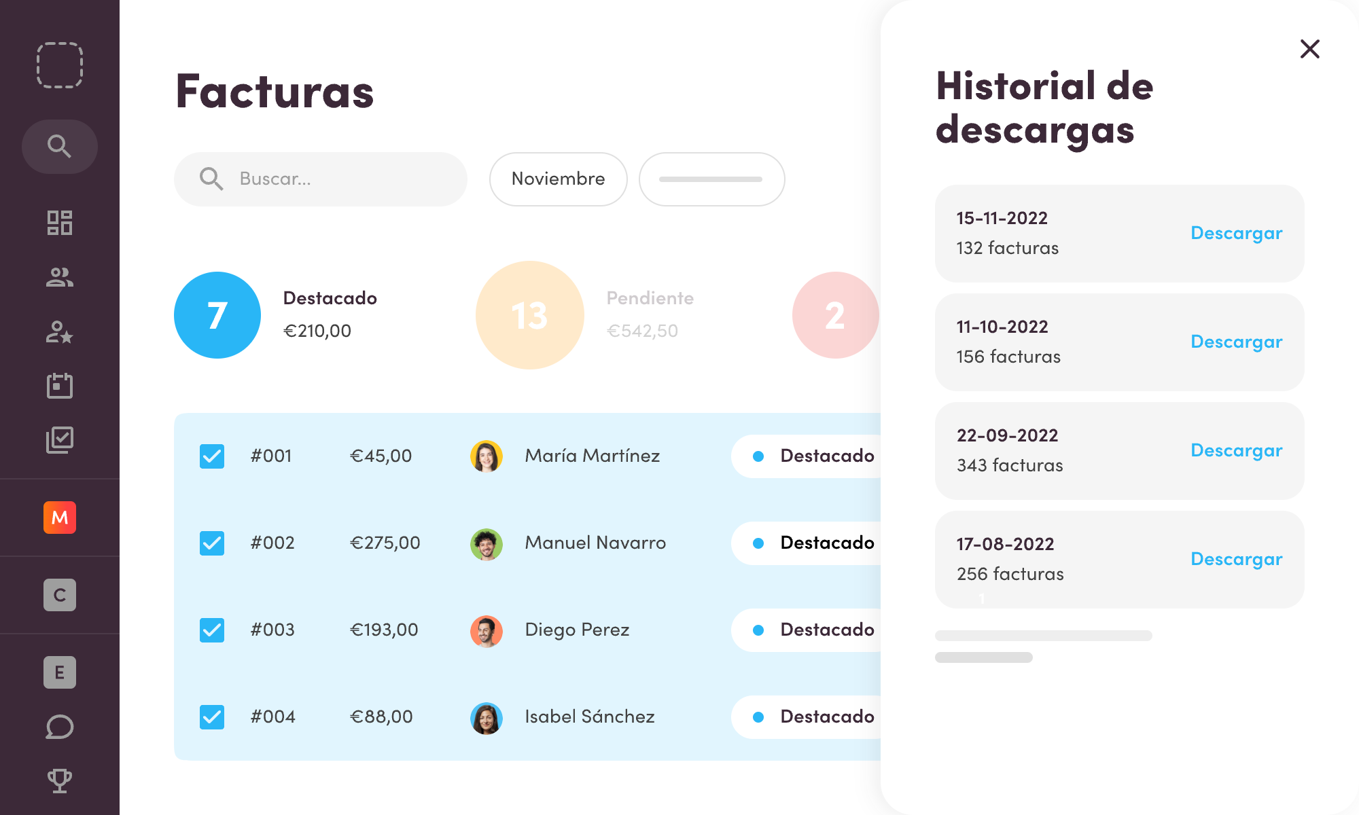Click the contacts icon in the sidebar

[60, 277]
